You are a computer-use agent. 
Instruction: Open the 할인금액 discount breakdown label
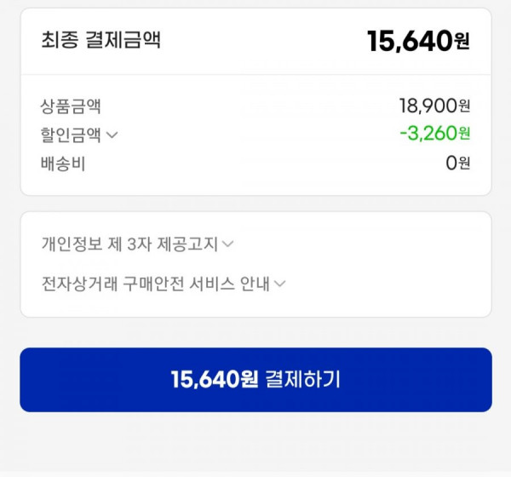pos(71,135)
